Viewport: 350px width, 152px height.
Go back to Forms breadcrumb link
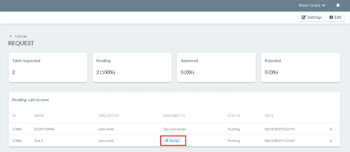coord(19,36)
